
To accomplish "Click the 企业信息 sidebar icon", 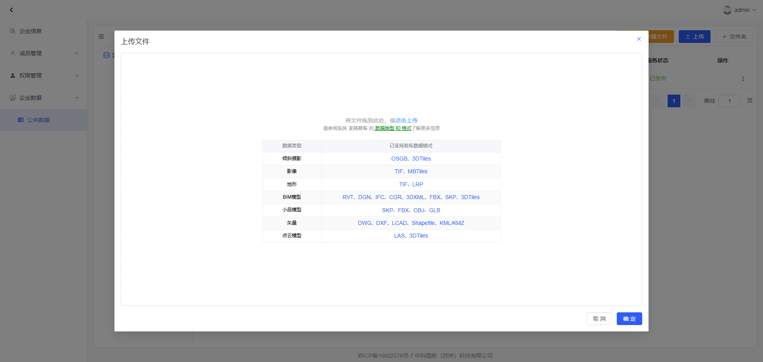I will point(13,31).
